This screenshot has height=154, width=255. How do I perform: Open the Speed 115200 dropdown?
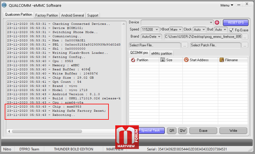click(157, 30)
